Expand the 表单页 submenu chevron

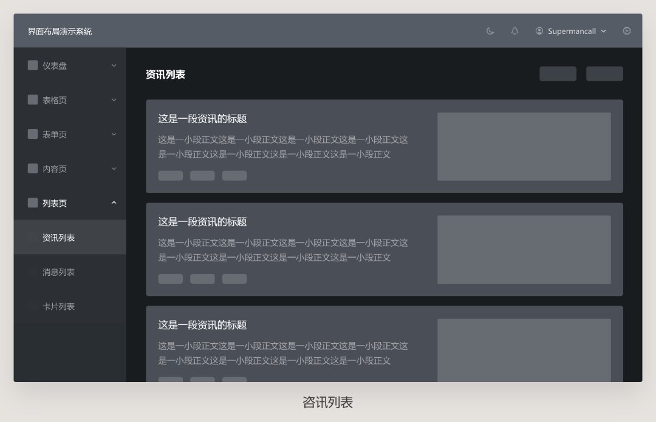click(114, 134)
